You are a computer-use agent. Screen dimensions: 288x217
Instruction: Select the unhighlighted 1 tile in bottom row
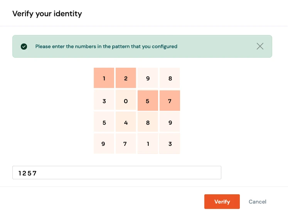[148, 144]
